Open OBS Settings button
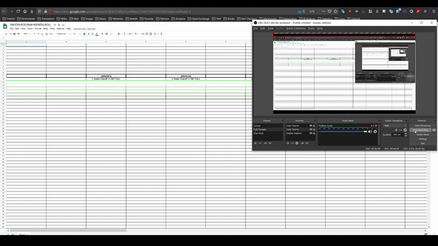Viewport: 438px width, 246px height. point(422,139)
